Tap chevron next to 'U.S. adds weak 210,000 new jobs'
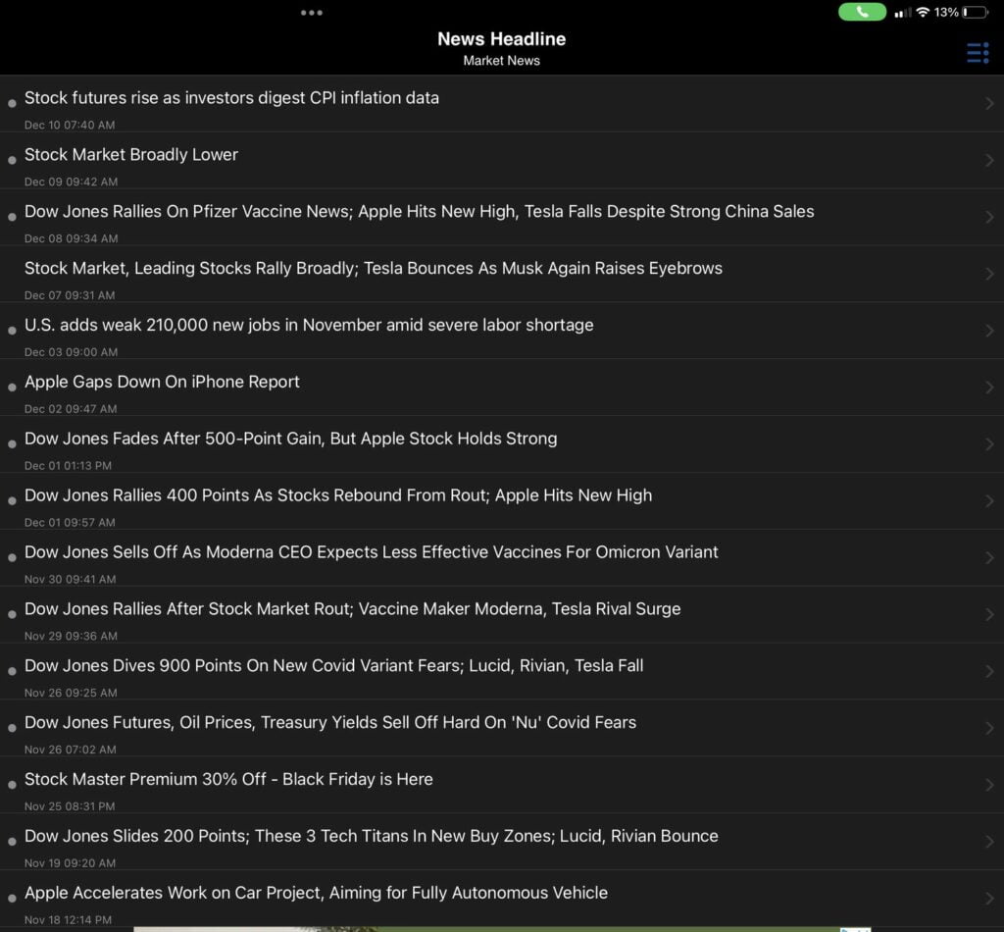Image resolution: width=1004 pixels, height=932 pixels. (988, 331)
